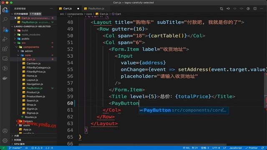Image resolution: width=267 pixels, height=150 pixels.
Task: Click the editor horizontal scrollbar
Action: tap(153, 145)
